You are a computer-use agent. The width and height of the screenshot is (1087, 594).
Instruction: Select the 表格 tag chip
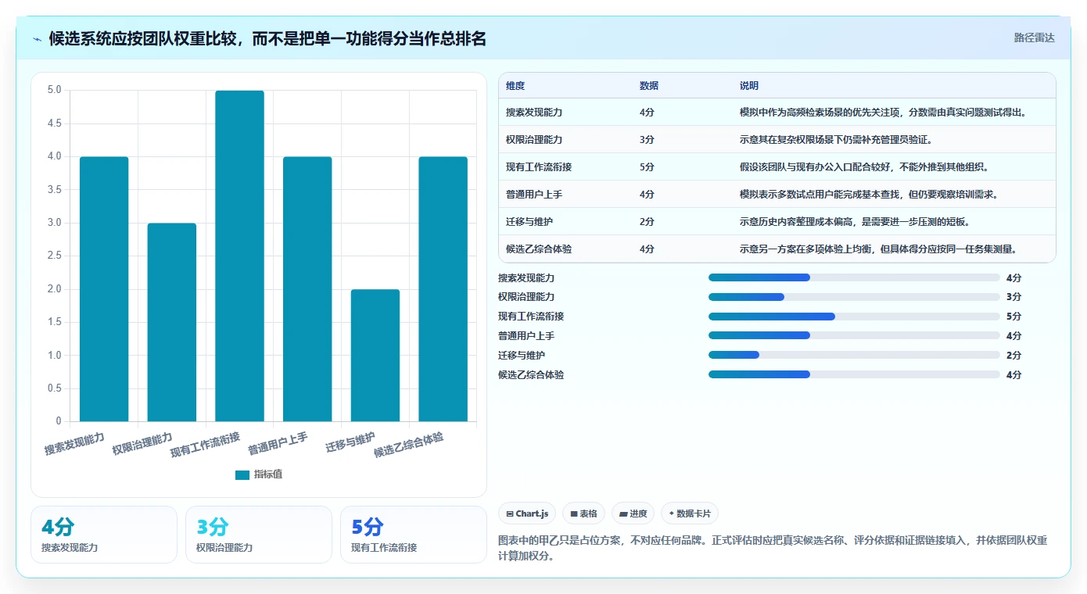click(583, 513)
